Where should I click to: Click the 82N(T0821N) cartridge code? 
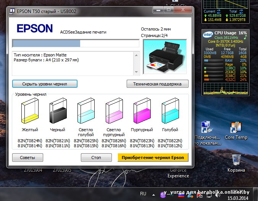point(58,141)
